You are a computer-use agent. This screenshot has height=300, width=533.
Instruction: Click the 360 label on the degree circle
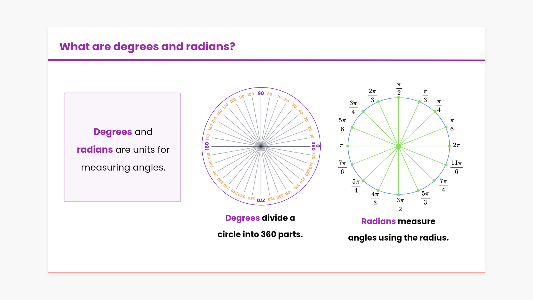313,146
